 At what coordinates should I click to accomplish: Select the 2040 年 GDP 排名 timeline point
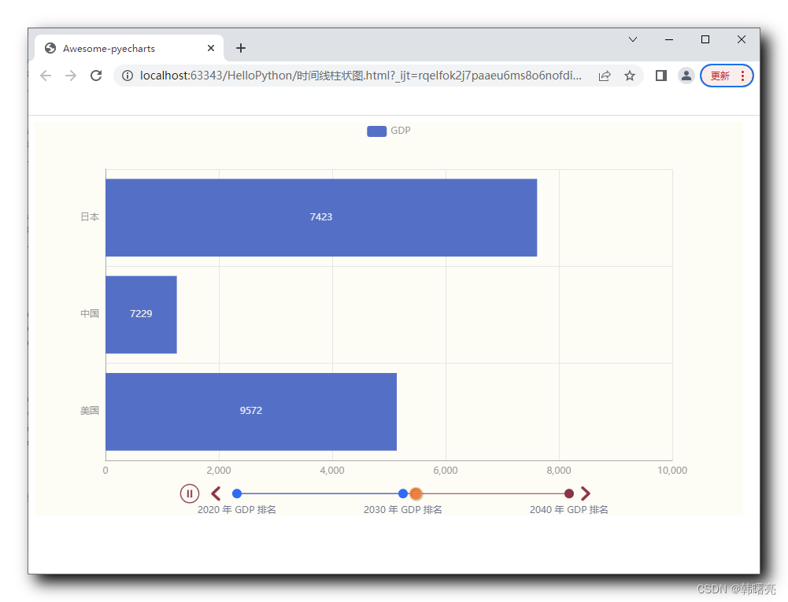569,493
